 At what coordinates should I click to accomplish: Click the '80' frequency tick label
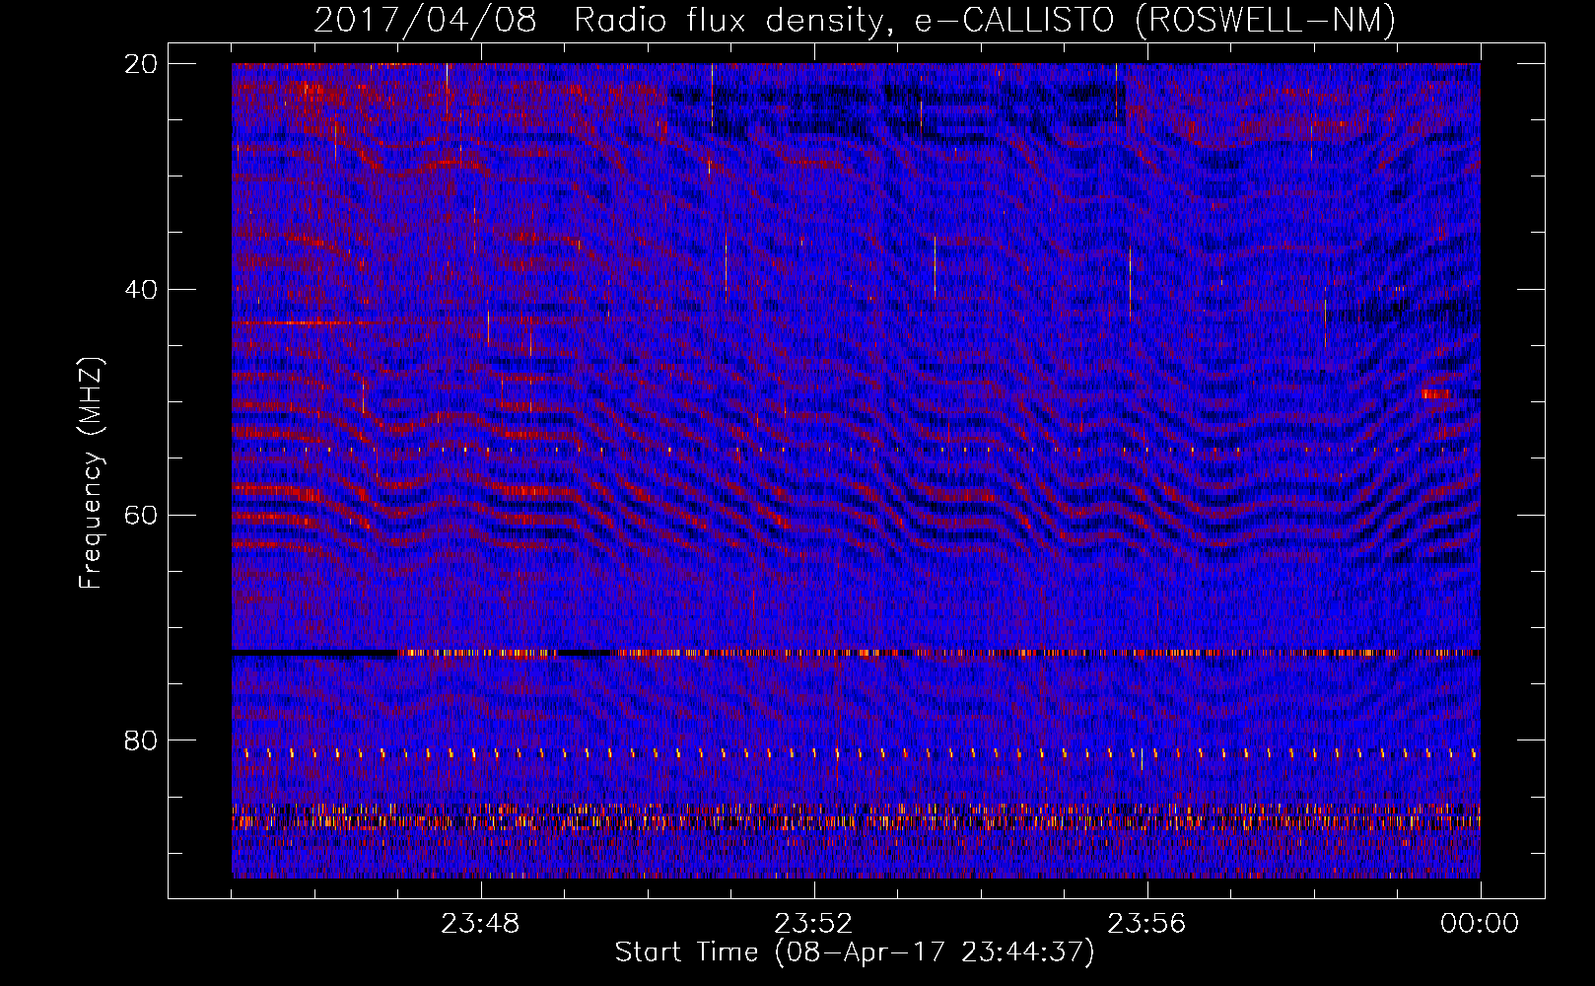(x=142, y=740)
